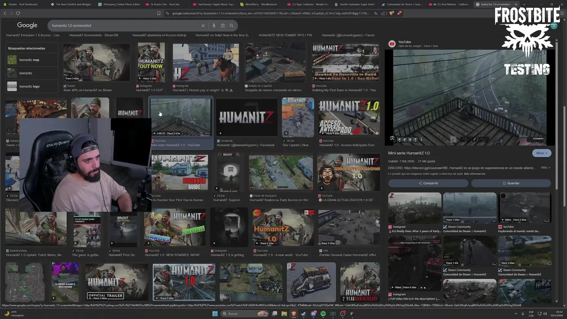Screen dimensions: 567x319
Task: Reload the page with the refresh icon
Action: coord(18,13)
